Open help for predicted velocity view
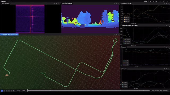 point(164,4)
